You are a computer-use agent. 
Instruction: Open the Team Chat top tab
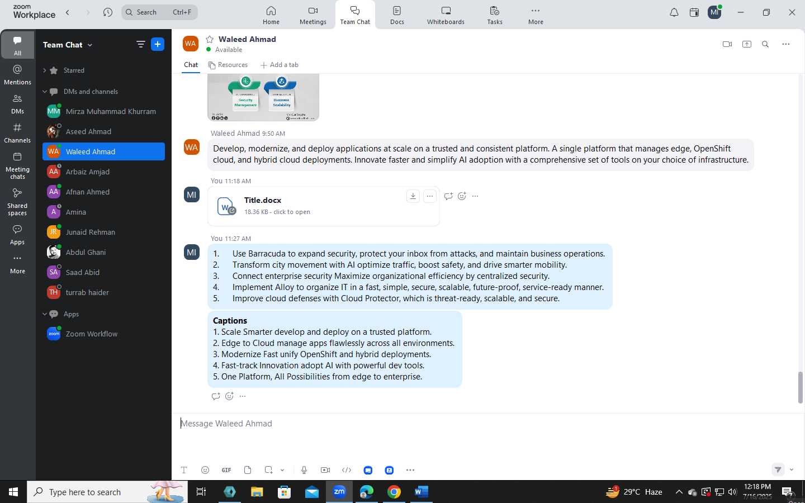pos(355,15)
